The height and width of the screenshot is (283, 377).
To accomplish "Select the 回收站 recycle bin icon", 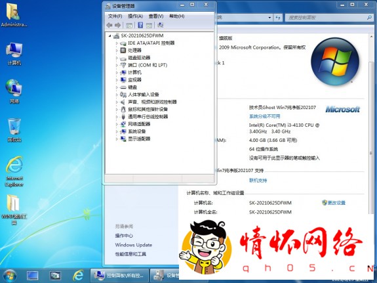I will click(14, 130).
